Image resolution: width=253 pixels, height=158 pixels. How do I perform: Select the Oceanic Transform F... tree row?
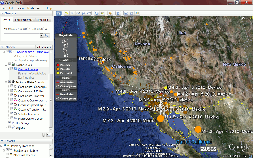[32, 110]
